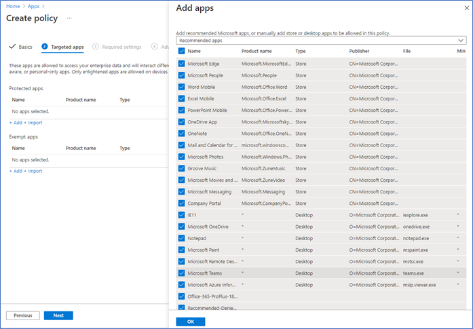This screenshot has height=329, width=473.
Task: Select the teams.exe file cell
Action: [x=413, y=273]
